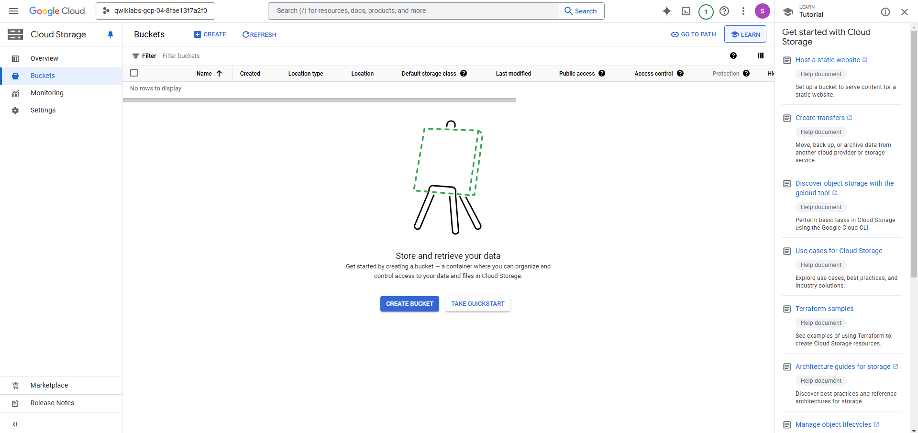The height and width of the screenshot is (433, 918).
Task: Click the tutorial panel vertical scrollbar
Action: pos(914,154)
